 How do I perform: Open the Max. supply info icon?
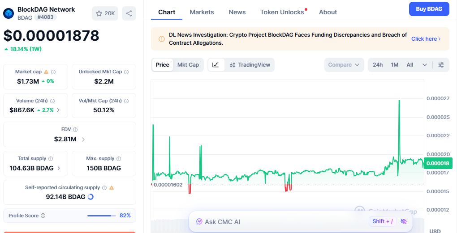pyautogui.click(x=119, y=159)
